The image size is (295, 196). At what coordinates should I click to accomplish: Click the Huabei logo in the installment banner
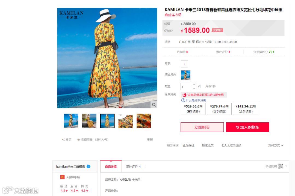[184, 95]
